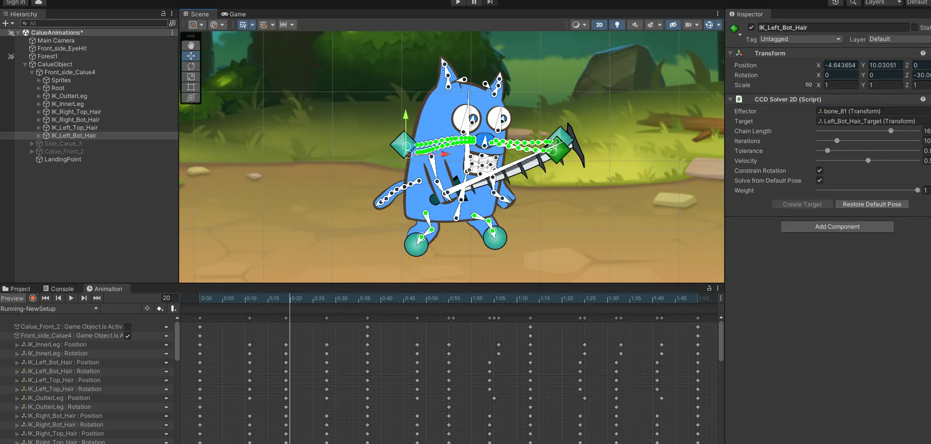This screenshot has width=931, height=444.
Task: Disable the Constrain Rotation checkbox
Action: 820,170
